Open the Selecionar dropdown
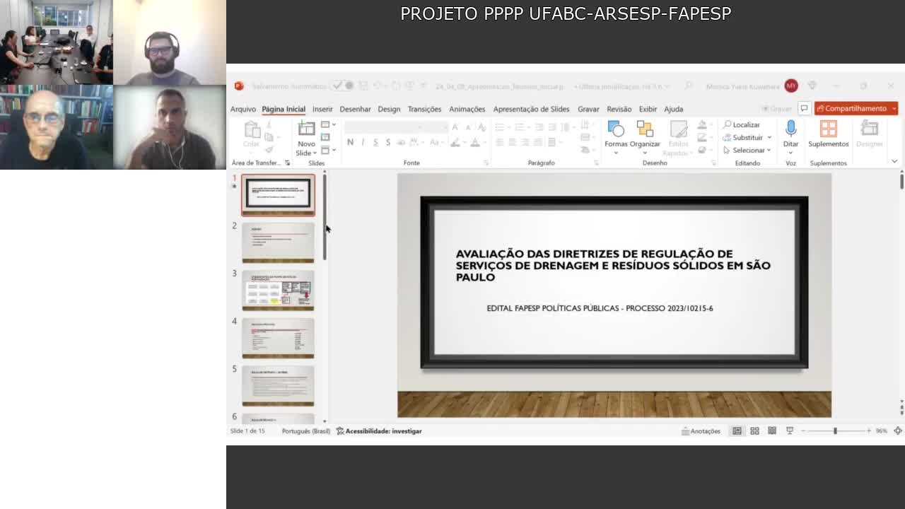 pyautogui.click(x=747, y=150)
